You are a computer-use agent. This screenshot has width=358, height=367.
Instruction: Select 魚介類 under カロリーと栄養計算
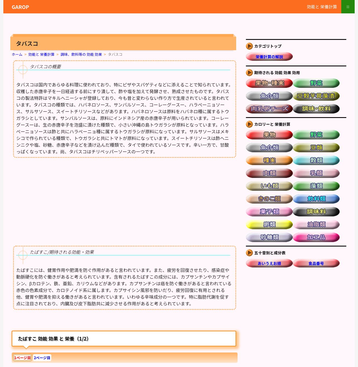click(x=269, y=148)
